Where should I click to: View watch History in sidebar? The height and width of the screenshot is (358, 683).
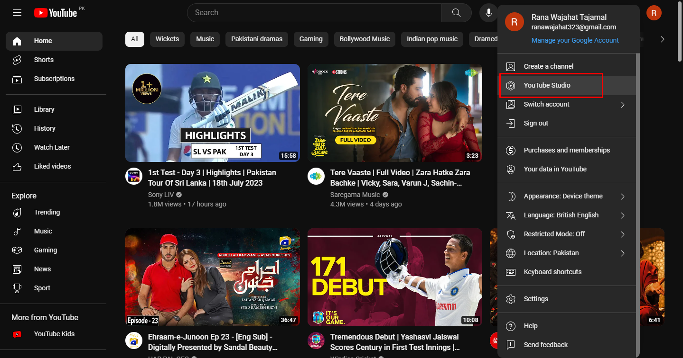tap(54, 129)
